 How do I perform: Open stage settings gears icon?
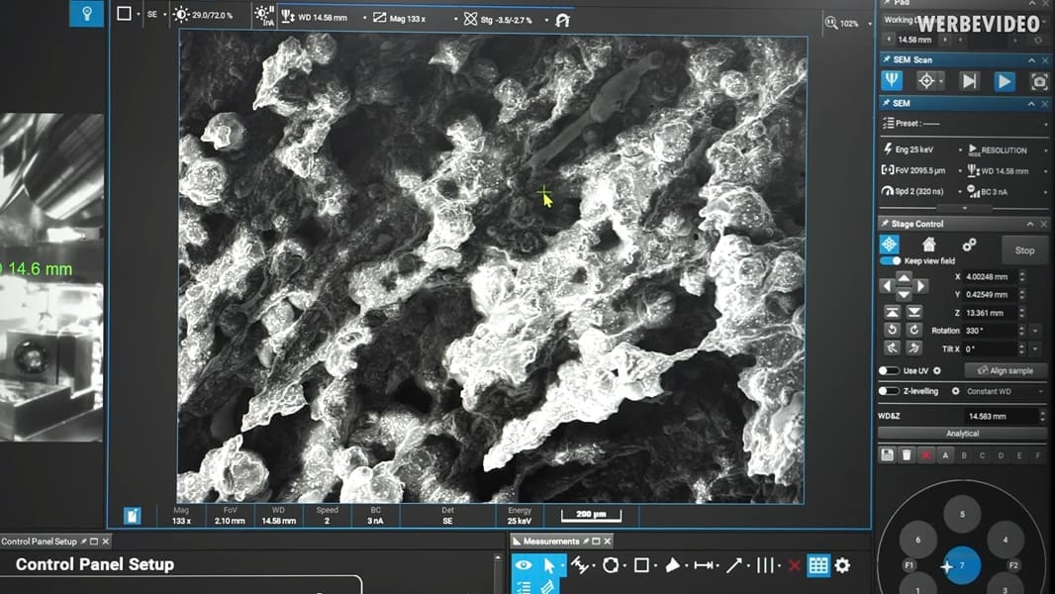pyautogui.click(x=969, y=245)
